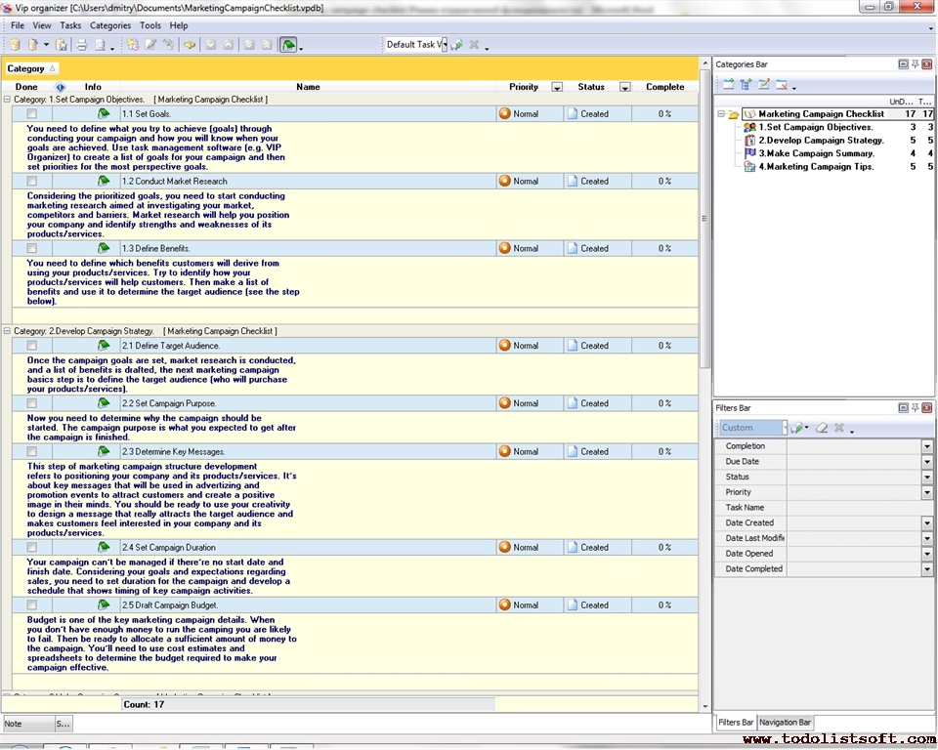This screenshot has height=750, width=938.
Task: Click the Task Name filter field
Action: coord(855,508)
